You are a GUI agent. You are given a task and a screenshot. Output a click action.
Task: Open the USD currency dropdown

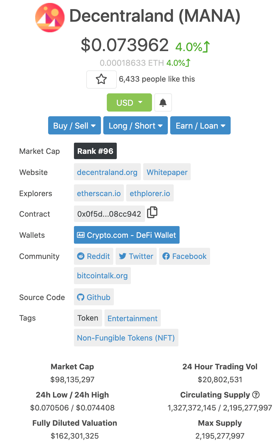(129, 102)
